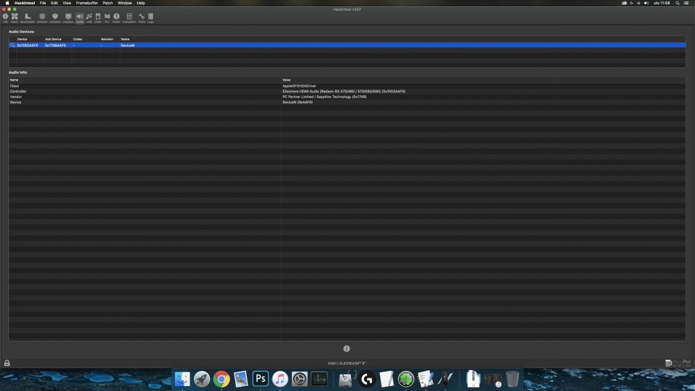Select sub device cell 0x174BAAF0

click(56, 45)
